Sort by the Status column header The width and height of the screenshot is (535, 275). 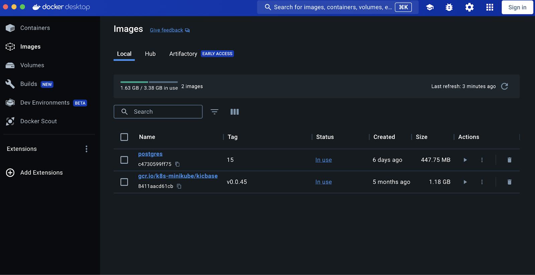[325, 137]
